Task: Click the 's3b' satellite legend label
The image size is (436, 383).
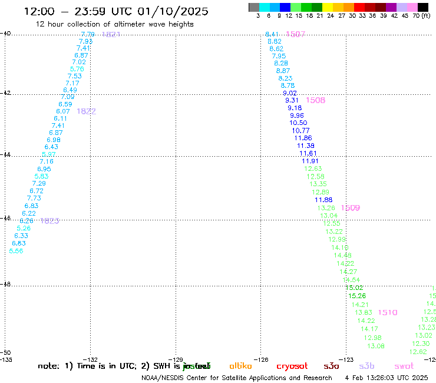Action: pyautogui.click(x=366, y=366)
